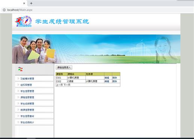Click the running figure compass logo
194x139 pixels.
(x=23, y=22)
